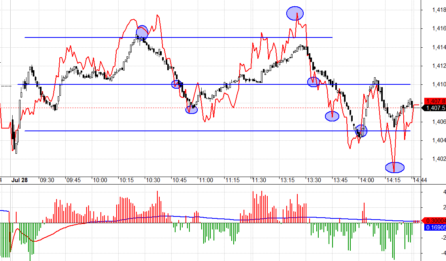Select the lowest blue ellipse near 14:15
Image resolution: width=446 pixels, height=261 pixels.
pos(395,167)
